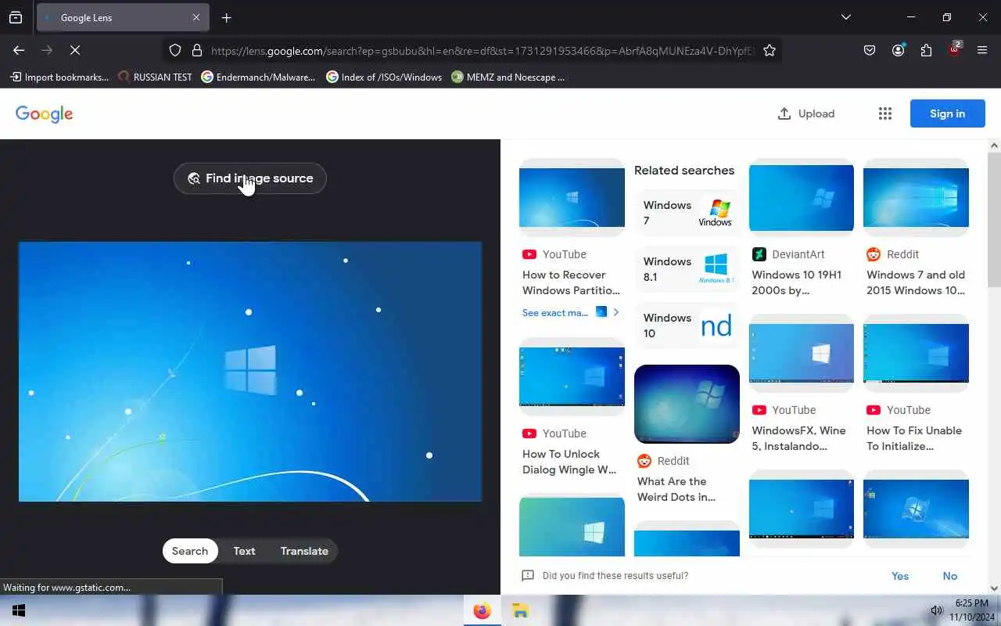This screenshot has height=626, width=1001.
Task: Click Find image source button
Action: pos(250,178)
